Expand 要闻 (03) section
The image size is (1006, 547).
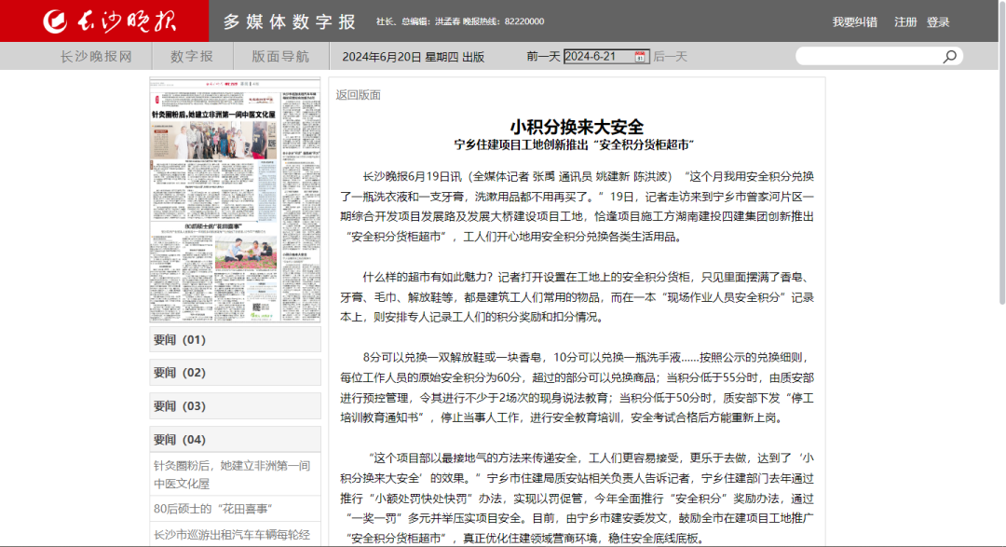pyautogui.click(x=235, y=405)
